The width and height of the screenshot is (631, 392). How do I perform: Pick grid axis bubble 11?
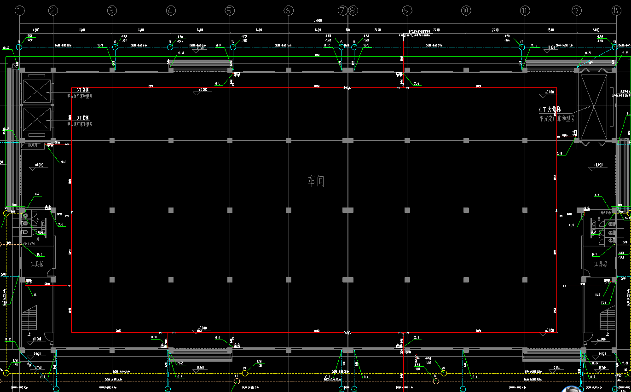tap(525, 11)
